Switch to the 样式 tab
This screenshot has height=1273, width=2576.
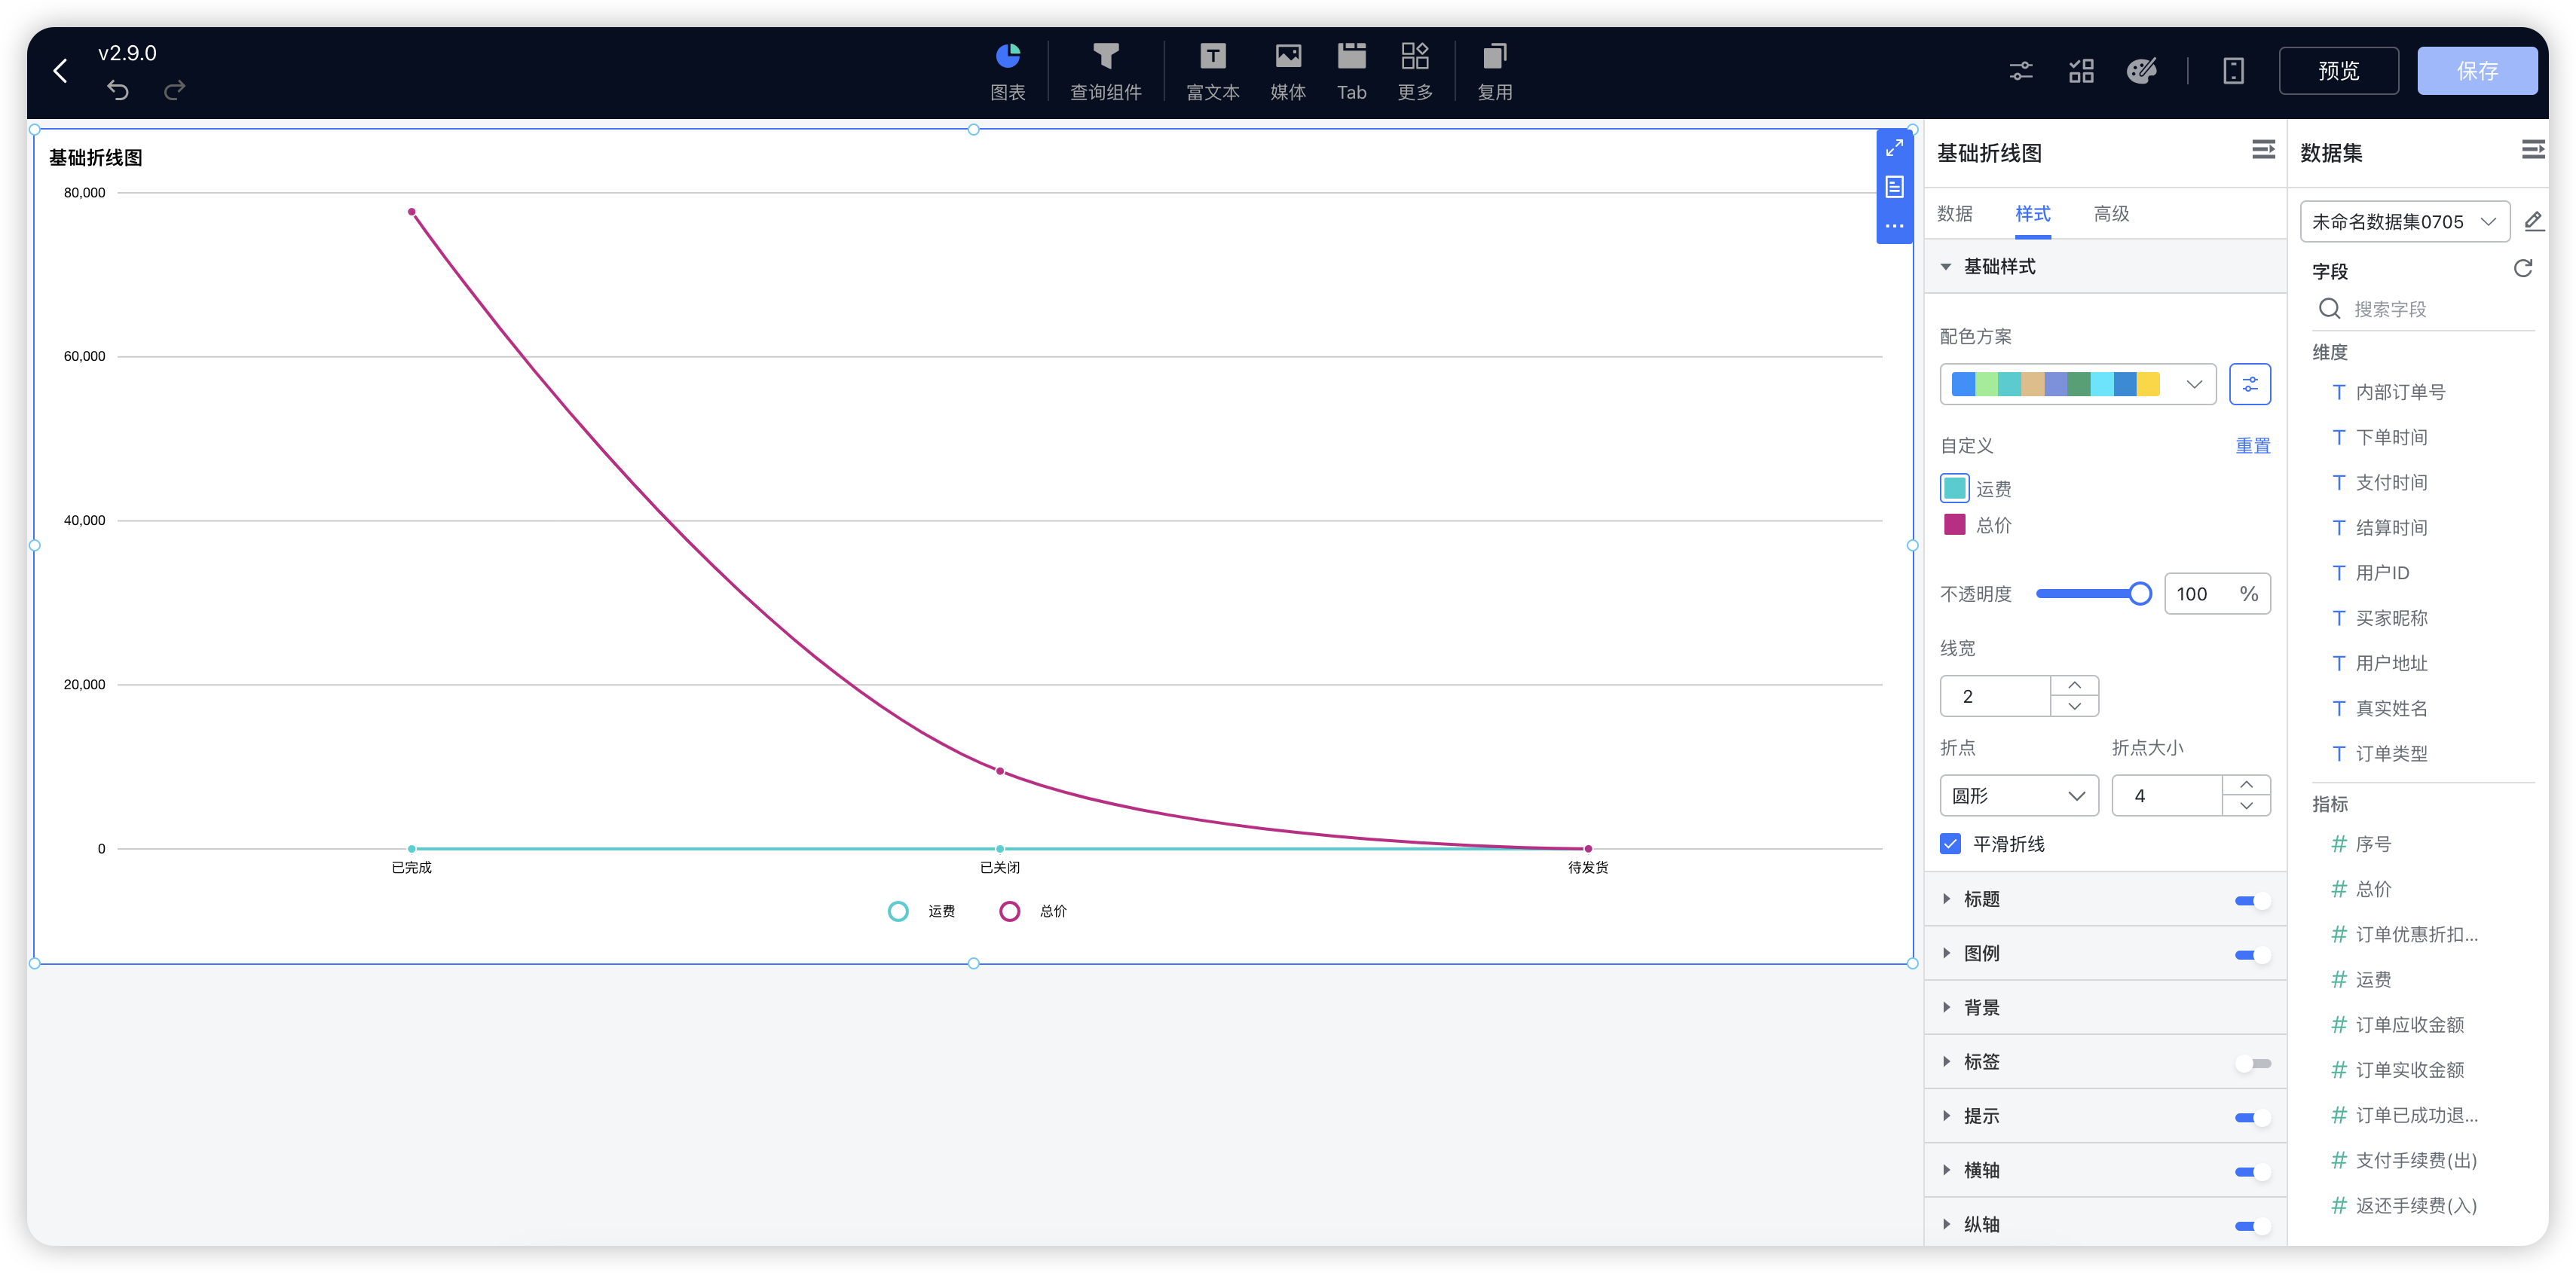[x=2032, y=214]
